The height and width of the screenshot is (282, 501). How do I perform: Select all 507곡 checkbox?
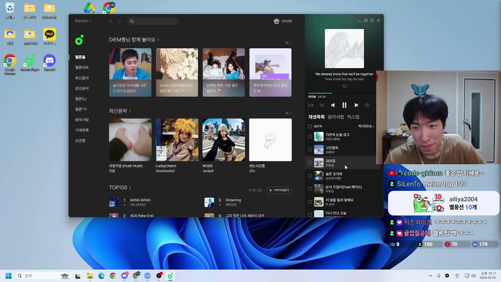[310, 127]
